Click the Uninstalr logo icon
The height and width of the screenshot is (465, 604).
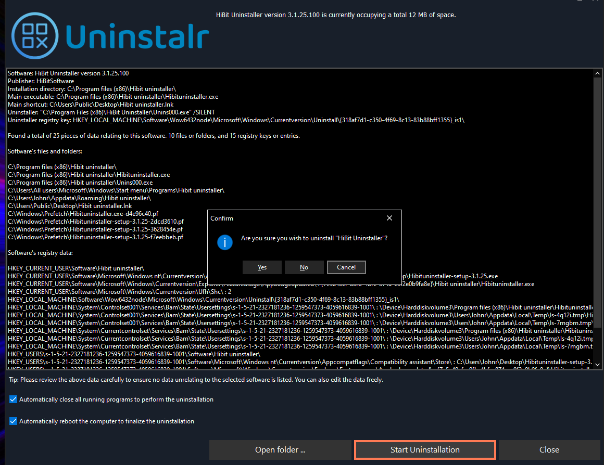(x=35, y=36)
